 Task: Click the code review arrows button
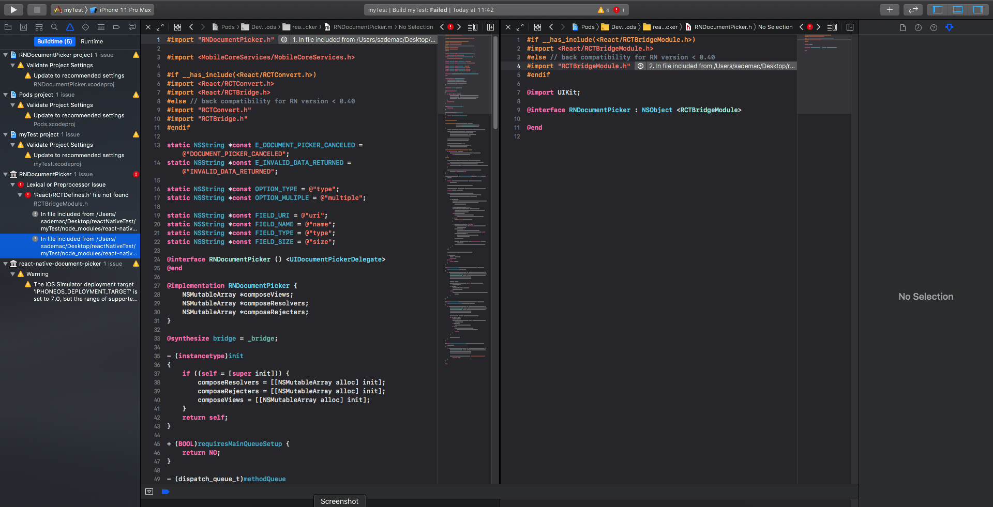pos(913,9)
